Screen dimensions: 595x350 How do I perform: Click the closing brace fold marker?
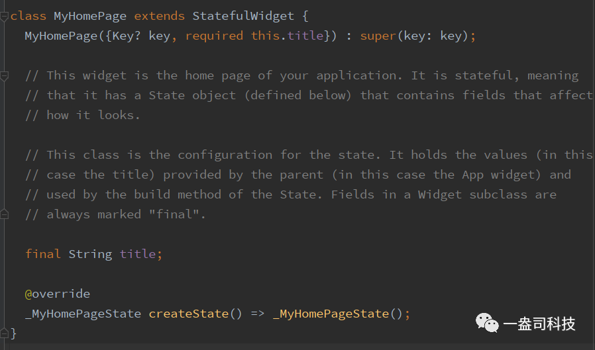(x=4, y=333)
